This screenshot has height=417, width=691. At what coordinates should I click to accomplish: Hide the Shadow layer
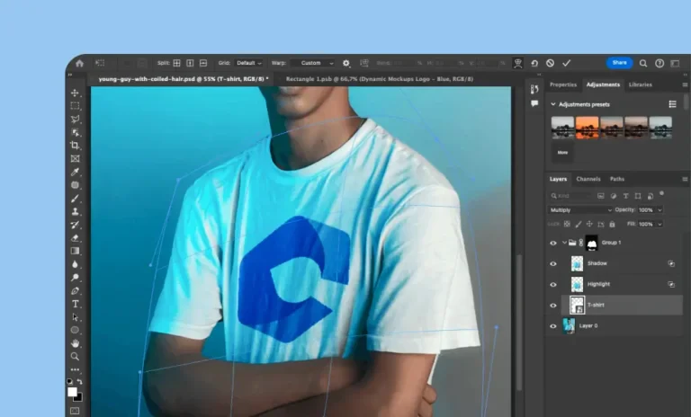click(x=553, y=263)
